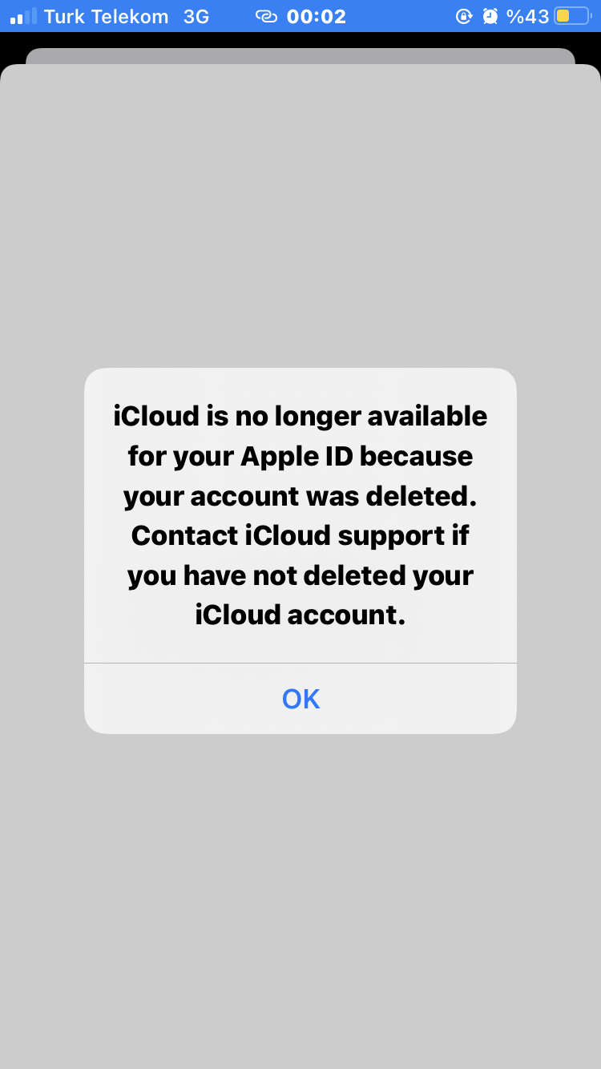Tap the %43 battery percentage
The height and width of the screenshot is (1069, 601).
point(527,16)
